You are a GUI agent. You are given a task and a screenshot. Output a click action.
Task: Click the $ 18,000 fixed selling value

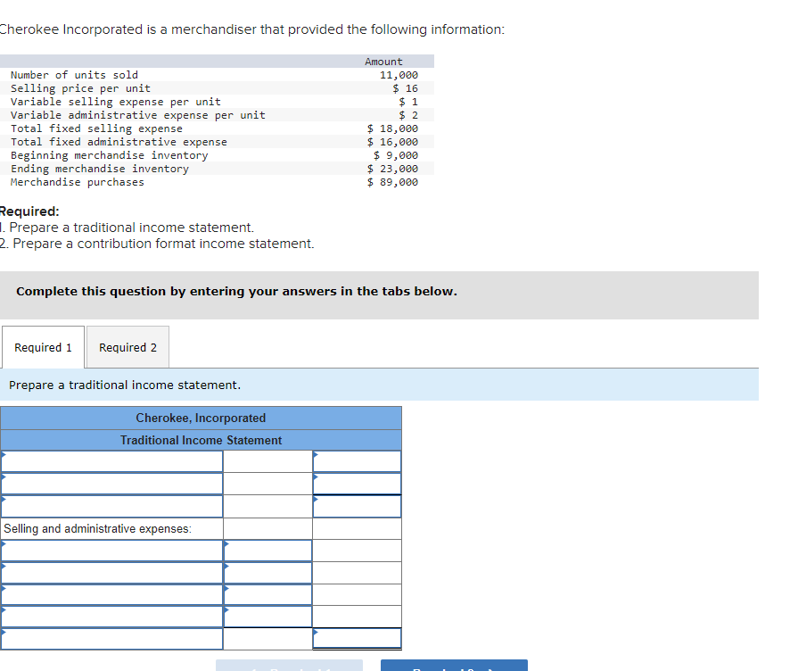(392, 128)
